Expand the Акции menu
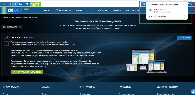This screenshot has height=95, width=195. (48, 10)
